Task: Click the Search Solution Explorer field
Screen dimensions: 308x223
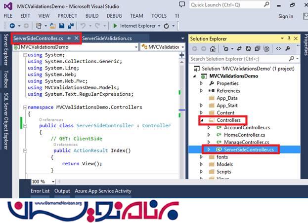Action: [x=242, y=59]
